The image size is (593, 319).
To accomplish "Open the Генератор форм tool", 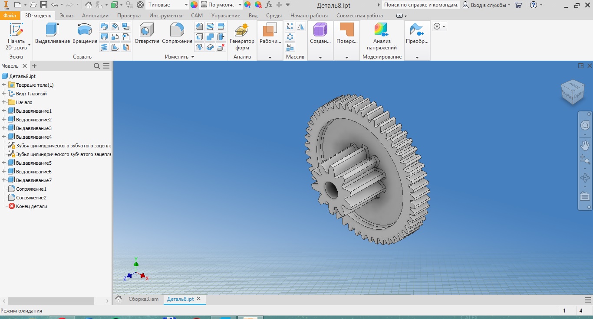I will pos(242,36).
